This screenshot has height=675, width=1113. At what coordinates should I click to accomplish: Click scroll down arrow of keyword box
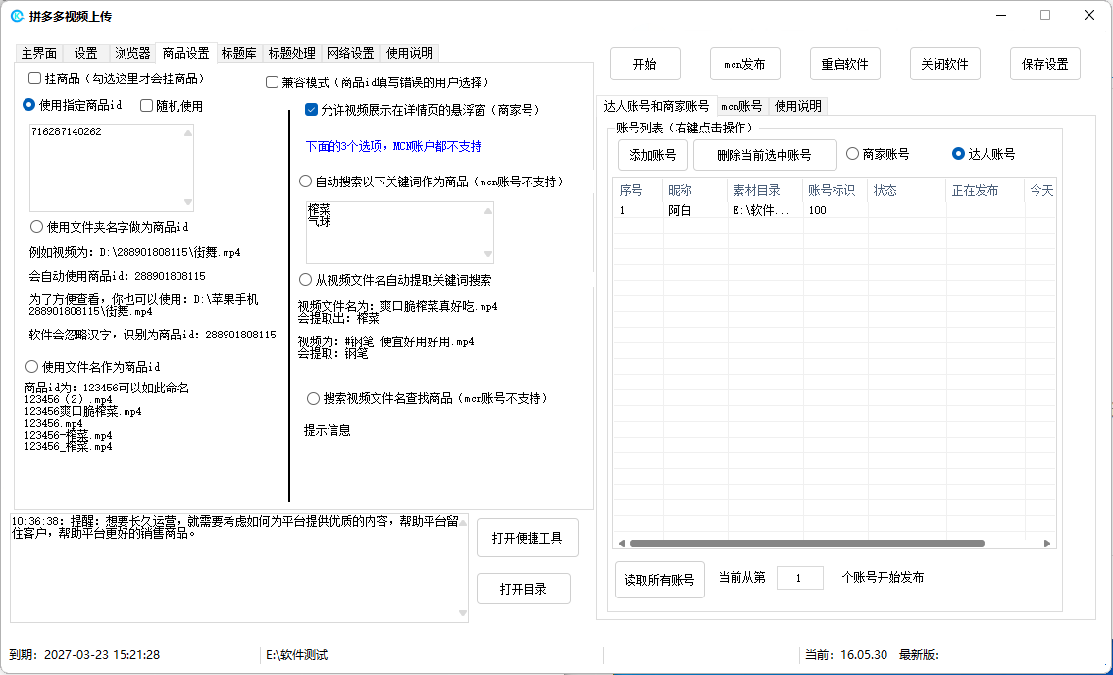click(488, 254)
